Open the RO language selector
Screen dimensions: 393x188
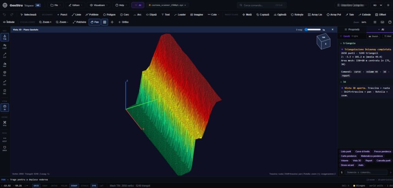[377, 5]
